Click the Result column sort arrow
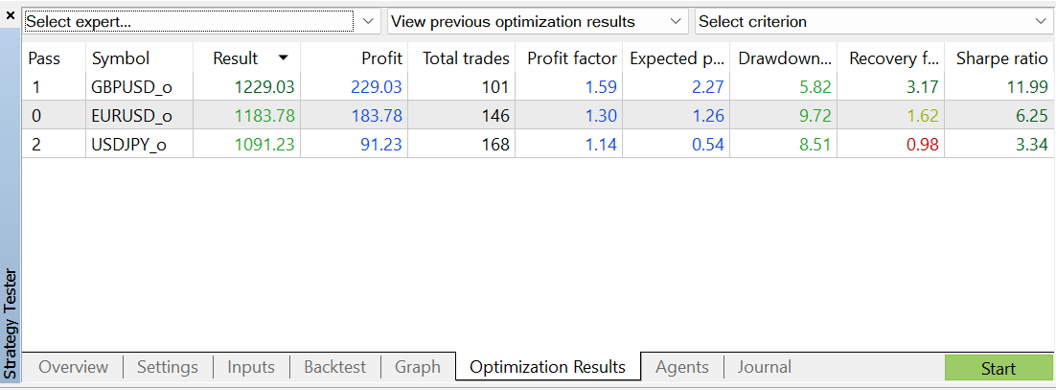 283,58
